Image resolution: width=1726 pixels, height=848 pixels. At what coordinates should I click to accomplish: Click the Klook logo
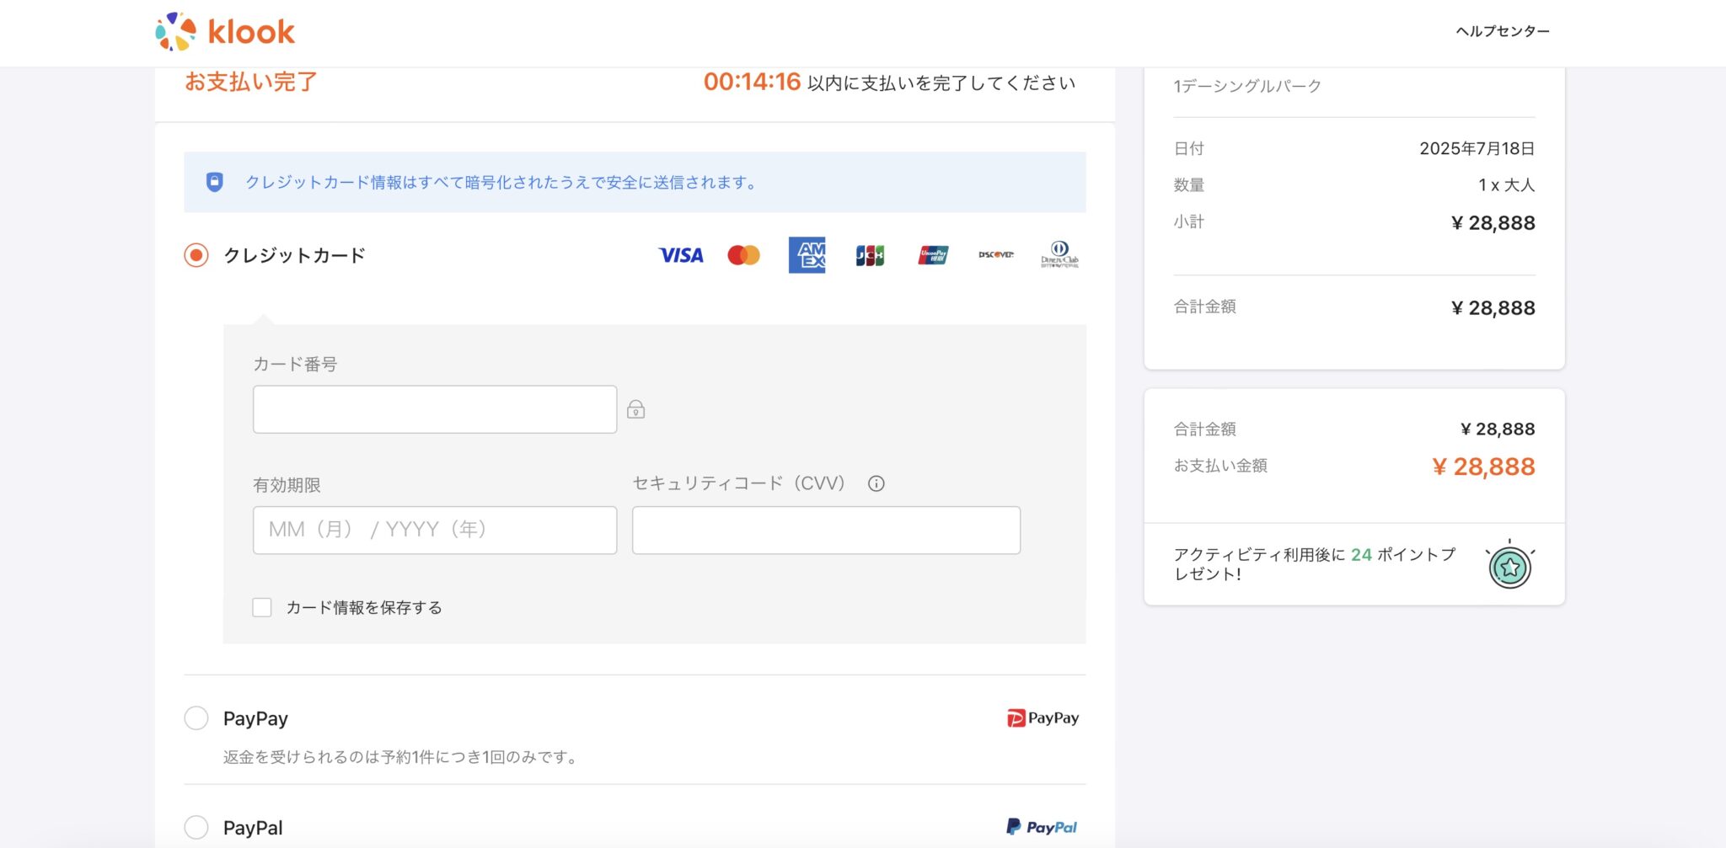(225, 32)
